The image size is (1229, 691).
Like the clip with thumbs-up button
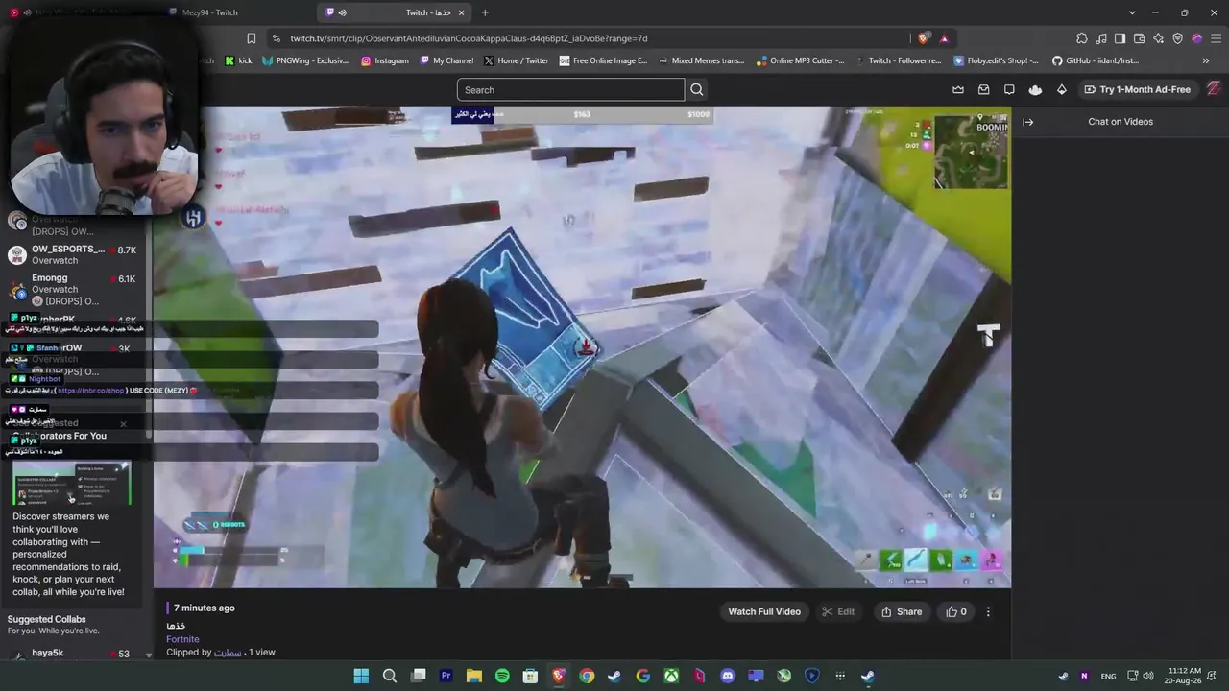point(956,611)
